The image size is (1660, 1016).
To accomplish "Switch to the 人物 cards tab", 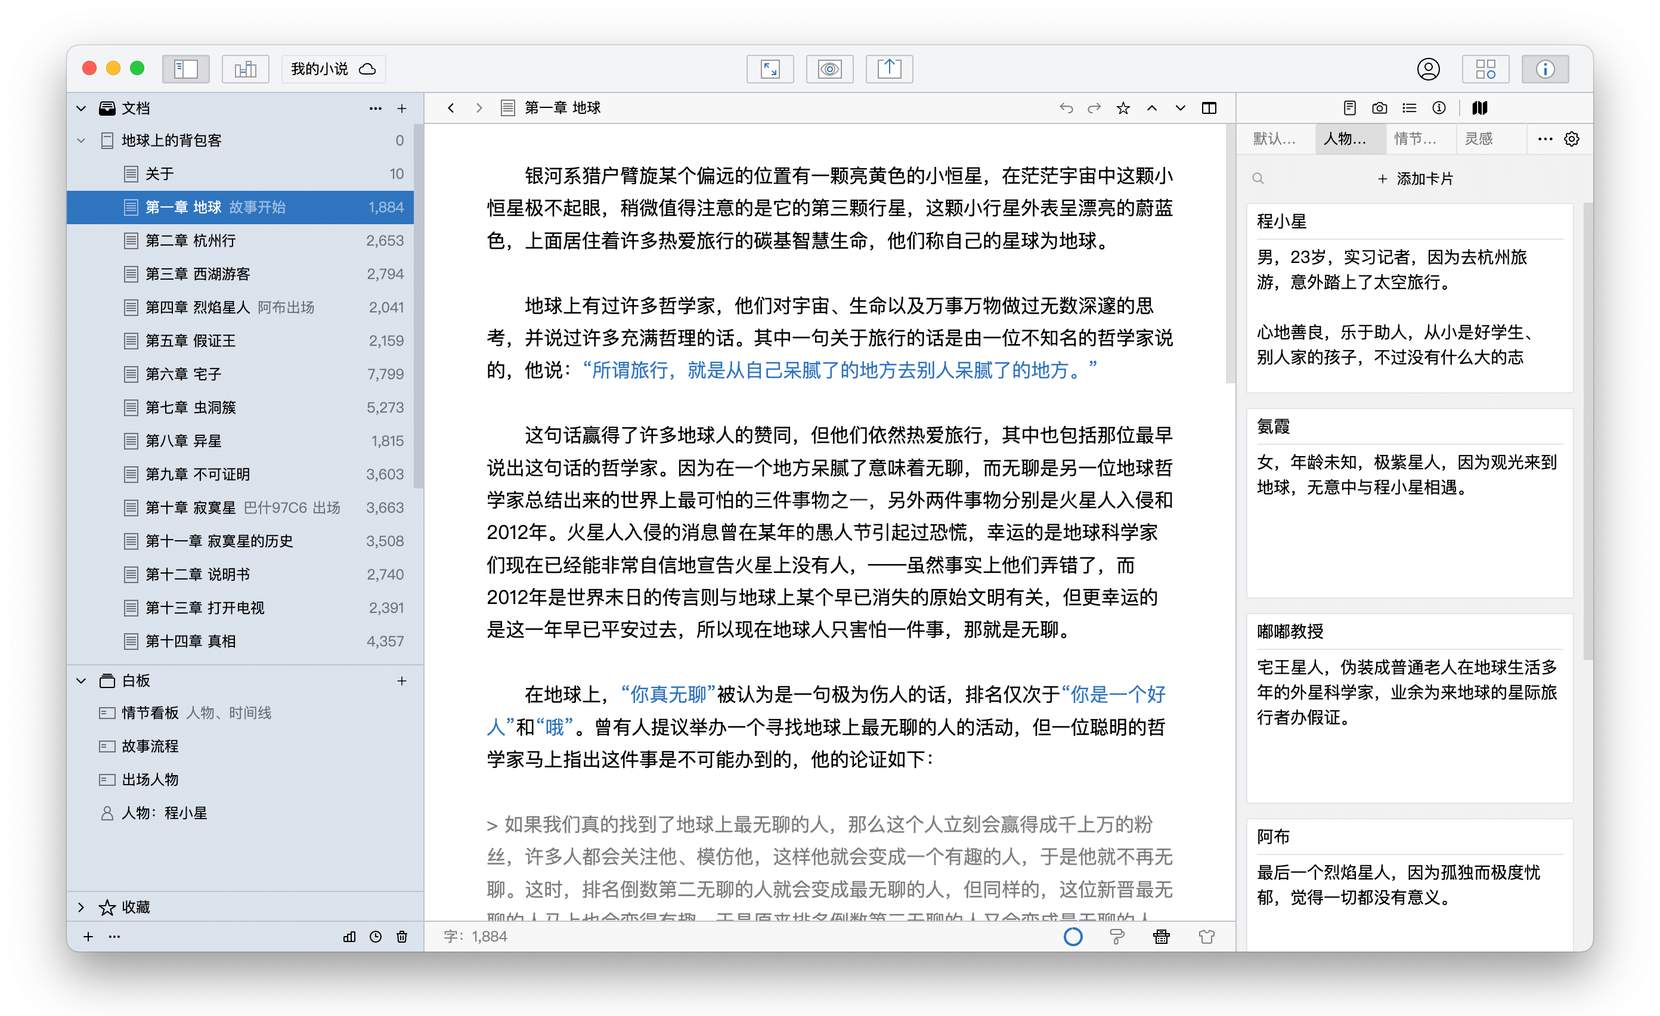I will 1349,139.
